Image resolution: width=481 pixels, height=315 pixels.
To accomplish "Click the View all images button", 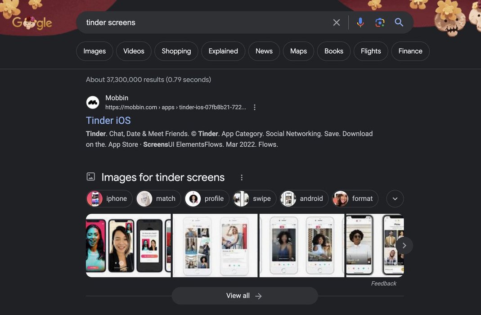I will [x=244, y=296].
